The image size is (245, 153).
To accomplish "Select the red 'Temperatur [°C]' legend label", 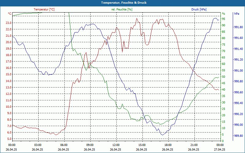I will tap(44, 9).
